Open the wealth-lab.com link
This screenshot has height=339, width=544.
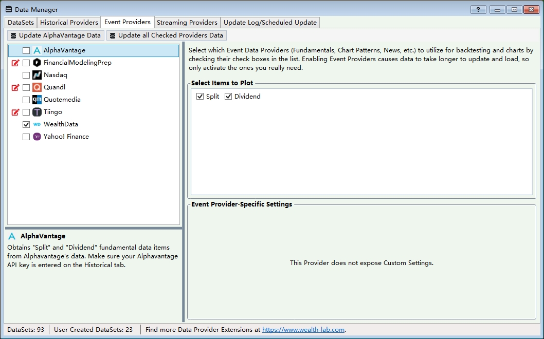[303, 330]
